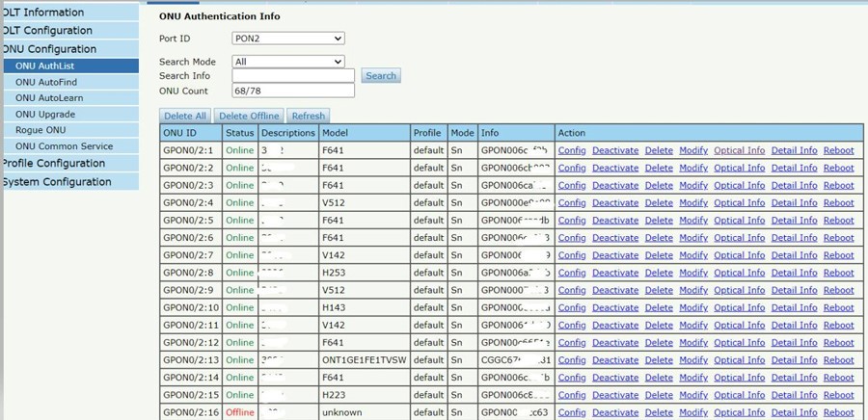
Task: Open System Configuration in the sidebar
Action: pos(69,182)
